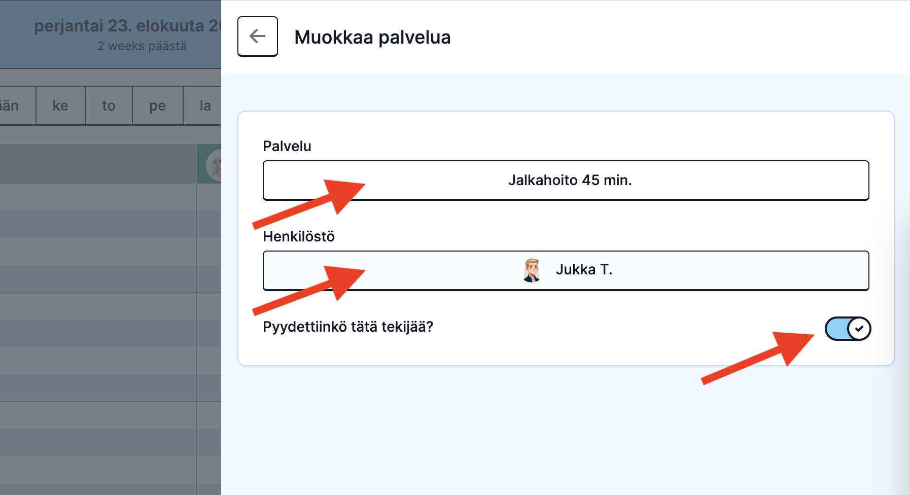The height and width of the screenshot is (495, 910).
Task: Click the "Muokkaa palvelua" panel title
Action: tap(372, 37)
